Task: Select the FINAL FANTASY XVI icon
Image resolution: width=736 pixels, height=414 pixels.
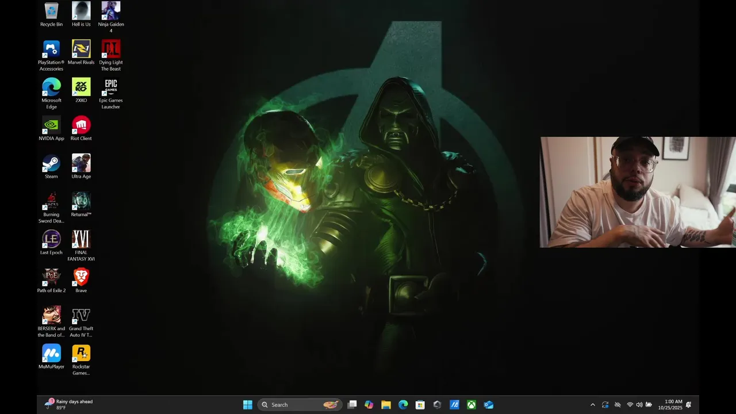Action: click(x=81, y=246)
